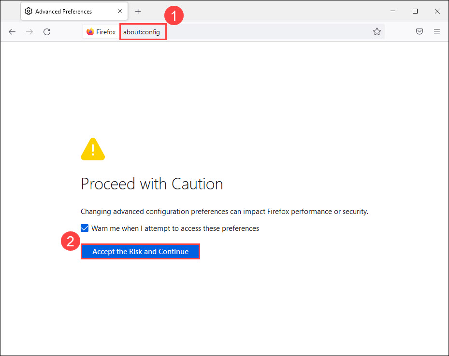449x356 pixels.
Task: Open the Firefox hamburger application menu
Action: (x=437, y=32)
